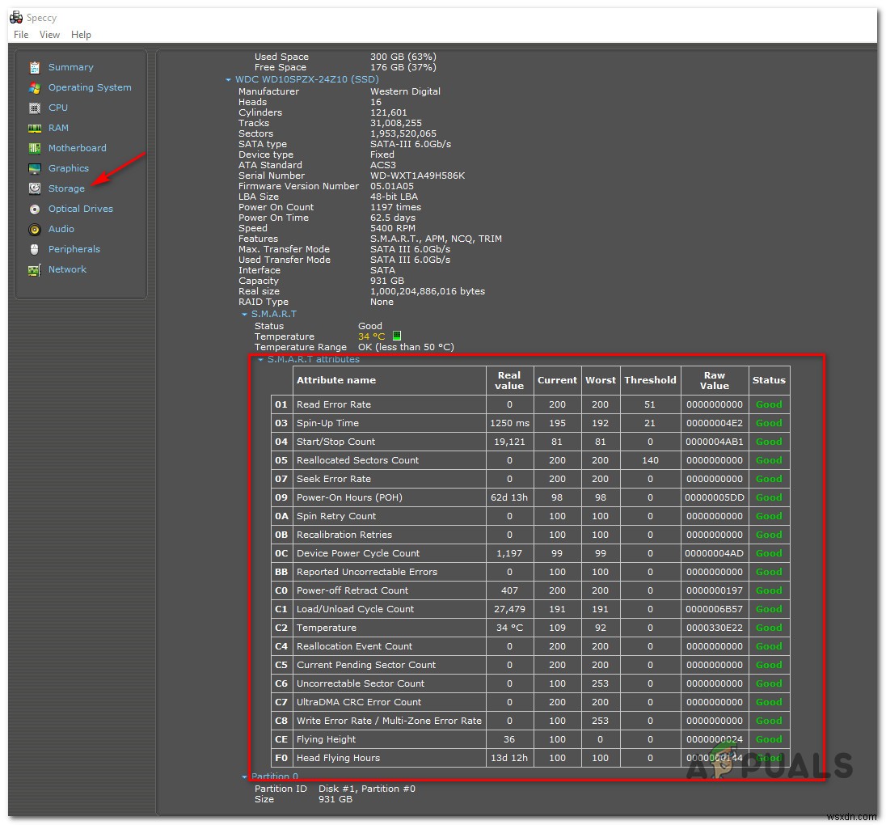Click the Good status beside Spin-Up Time

768,422
